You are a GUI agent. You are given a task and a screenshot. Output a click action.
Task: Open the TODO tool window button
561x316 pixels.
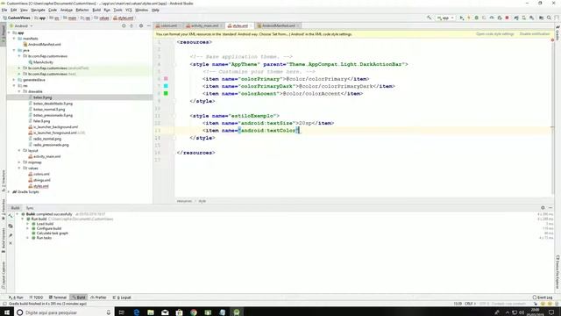[x=36, y=298]
